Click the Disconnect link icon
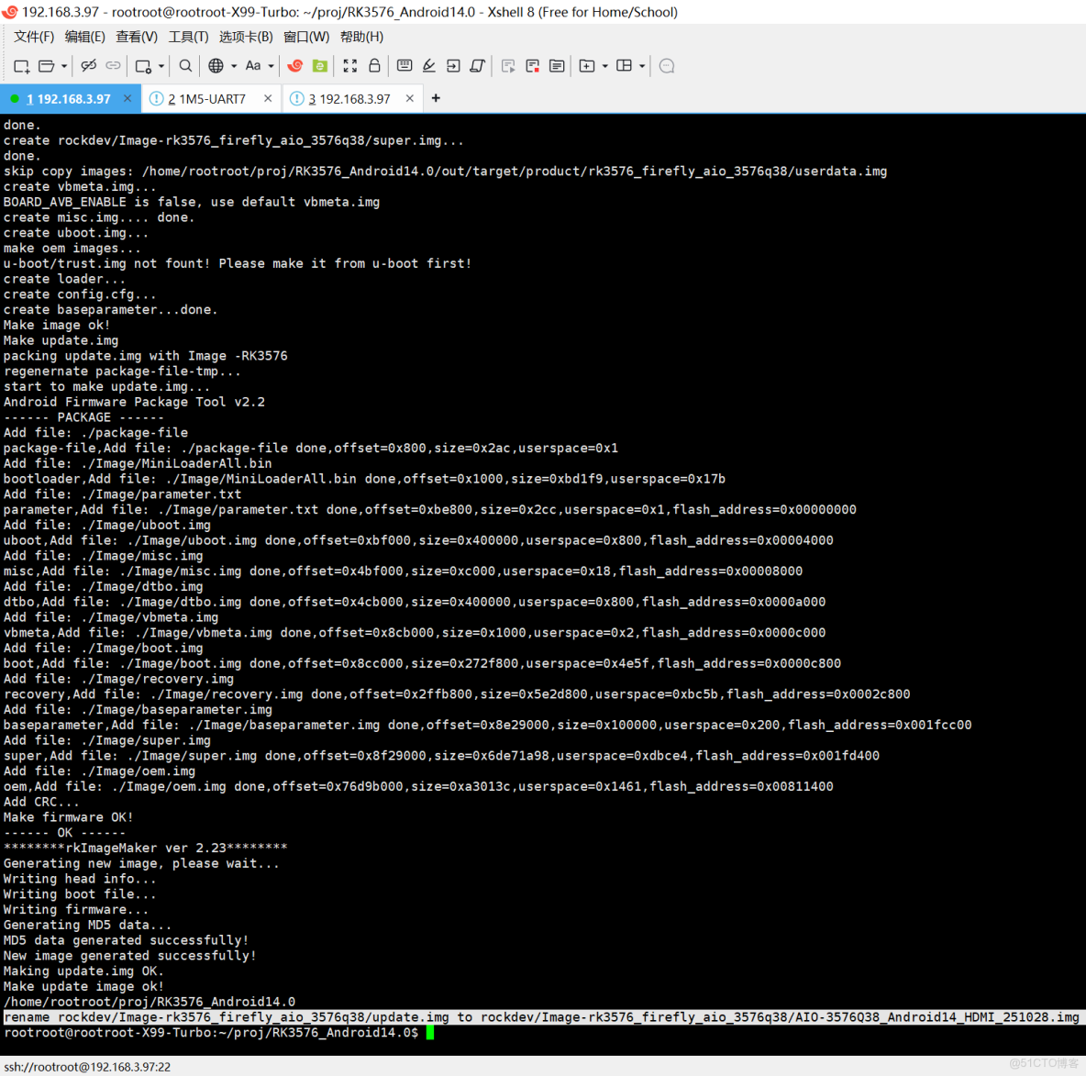The height and width of the screenshot is (1076, 1086). click(88, 66)
